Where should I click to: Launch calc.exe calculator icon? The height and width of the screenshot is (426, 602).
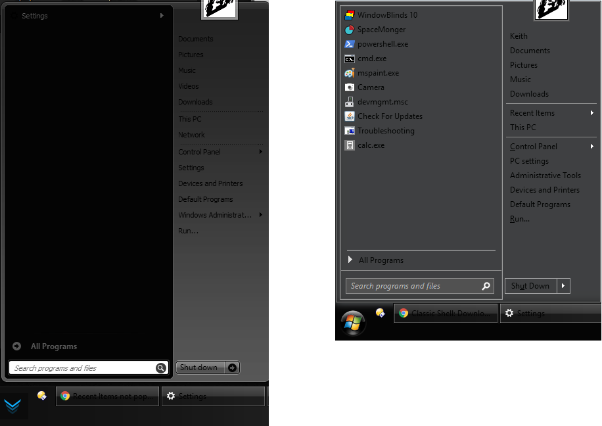pos(350,145)
